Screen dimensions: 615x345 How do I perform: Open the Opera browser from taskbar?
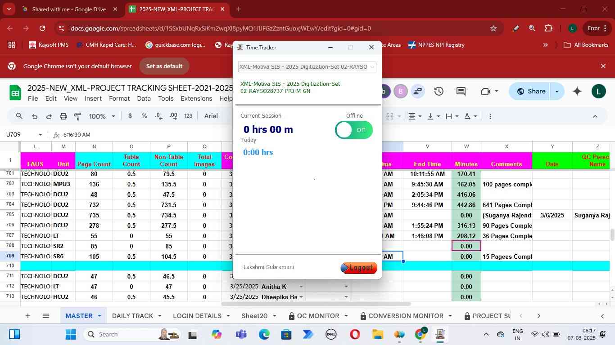tap(355, 335)
